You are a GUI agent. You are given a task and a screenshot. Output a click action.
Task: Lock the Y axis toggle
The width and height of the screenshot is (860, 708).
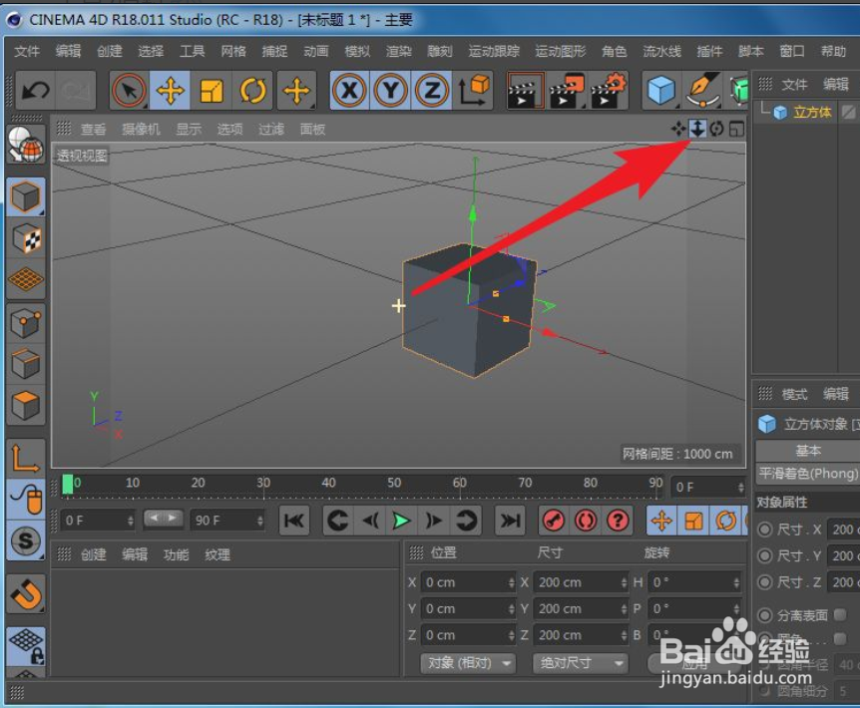click(390, 91)
